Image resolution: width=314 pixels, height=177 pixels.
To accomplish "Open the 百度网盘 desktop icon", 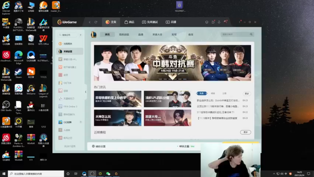I will (18, 90).
